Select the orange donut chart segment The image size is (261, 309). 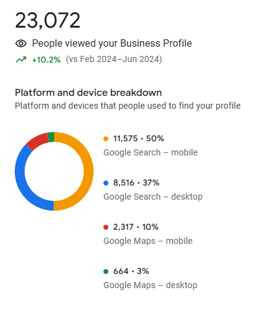[x=88, y=171]
